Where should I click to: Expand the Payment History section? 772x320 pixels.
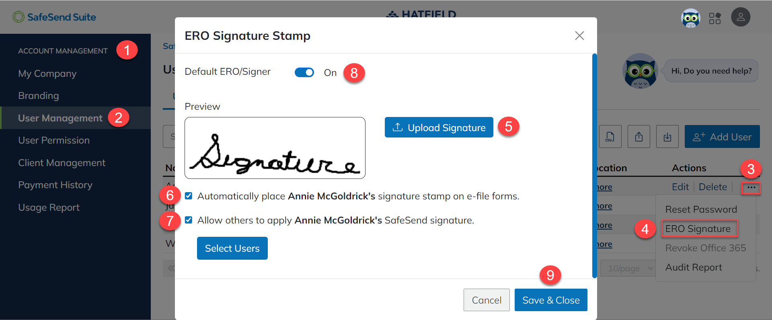55,185
